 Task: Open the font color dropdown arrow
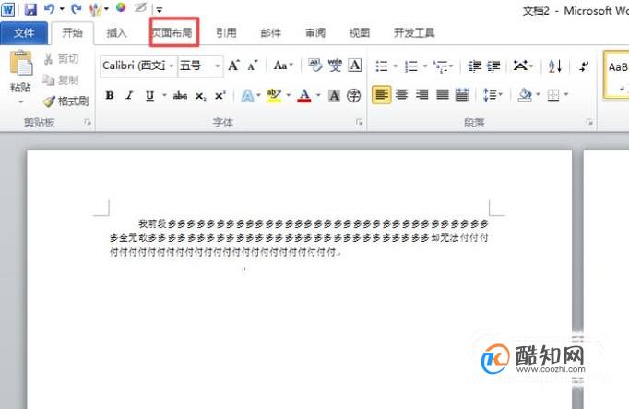click(318, 95)
